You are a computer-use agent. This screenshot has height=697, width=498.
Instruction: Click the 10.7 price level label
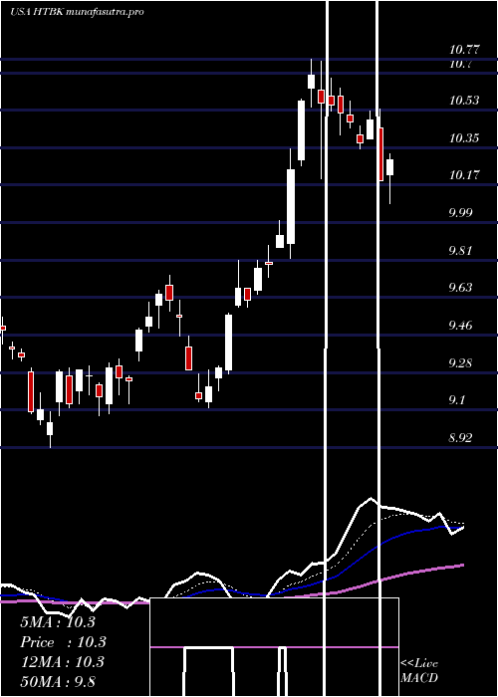tap(460, 64)
